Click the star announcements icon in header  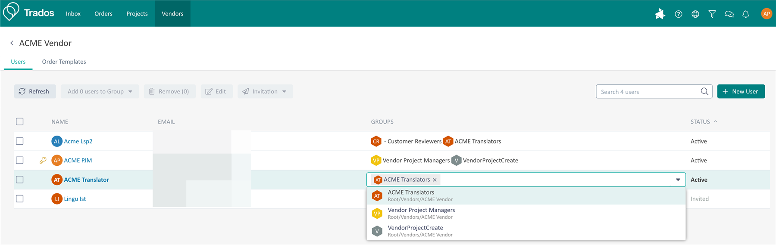(660, 14)
